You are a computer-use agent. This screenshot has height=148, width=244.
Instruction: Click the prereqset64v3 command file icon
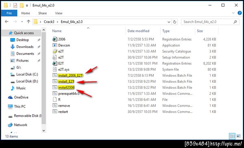click(54, 93)
